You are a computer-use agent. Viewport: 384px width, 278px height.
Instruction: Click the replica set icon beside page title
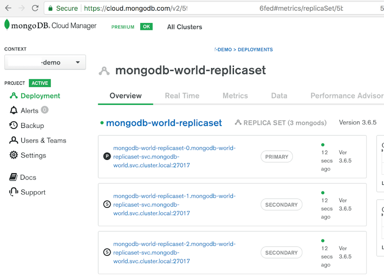[x=104, y=71]
